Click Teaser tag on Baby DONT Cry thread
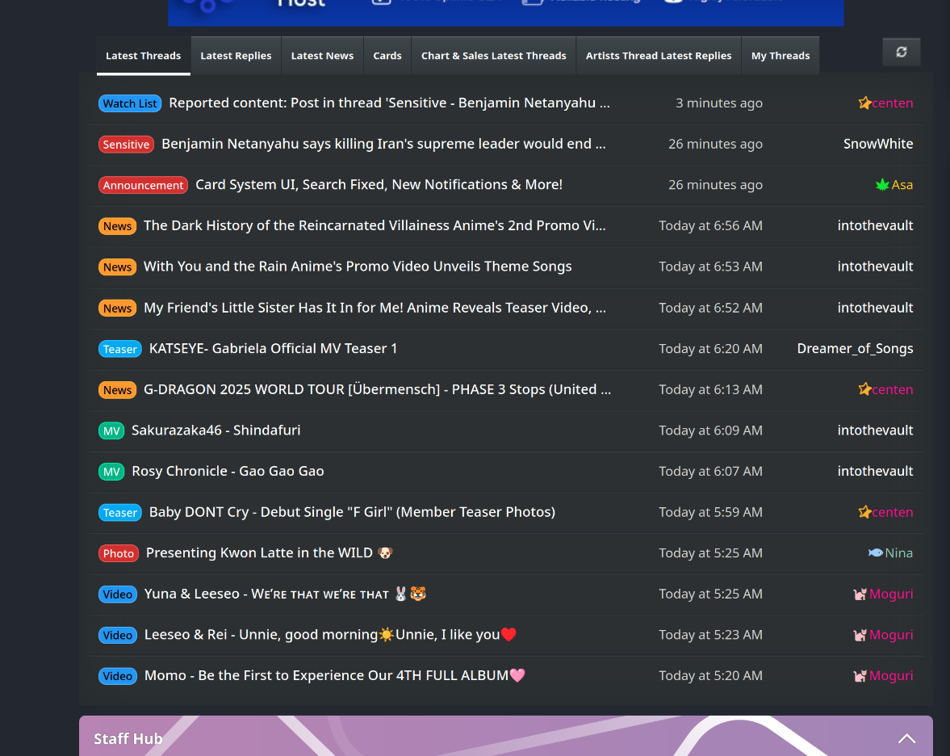Image resolution: width=950 pixels, height=756 pixels. pyautogui.click(x=120, y=513)
